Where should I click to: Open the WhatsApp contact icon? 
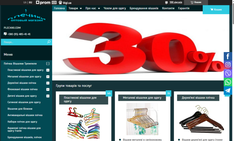click(228, 82)
